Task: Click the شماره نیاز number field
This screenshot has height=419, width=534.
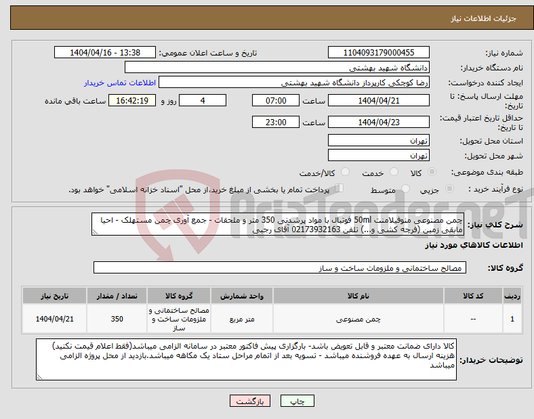Action: [379, 53]
